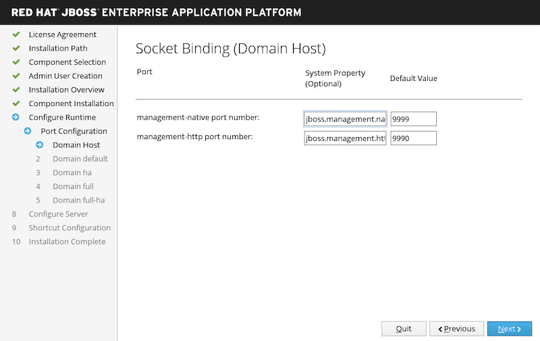Select the Installation Complete step
This screenshot has width=540, height=341.
67,242
